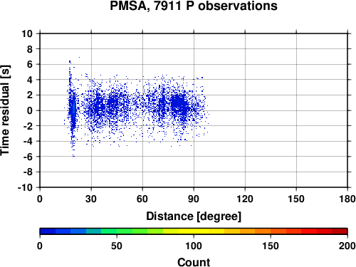Click y-axis tick label '-4'
This screenshot has height=267, width=356.
tap(28, 141)
